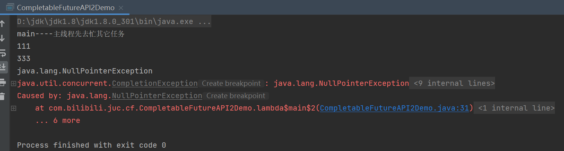
Task: Expand fold marker beside 'at com.bilibili' line
Action: [14, 108]
